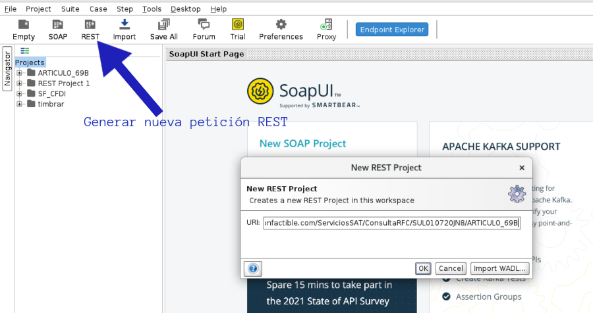Click Save All in the toolbar

164,30
